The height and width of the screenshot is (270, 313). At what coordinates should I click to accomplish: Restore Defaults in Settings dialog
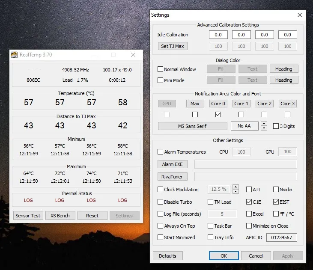pos(167,256)
